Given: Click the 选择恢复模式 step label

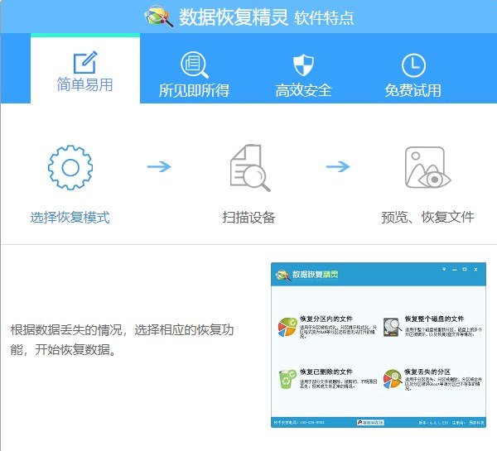Looking at the screenshot, I should (70, 218).
